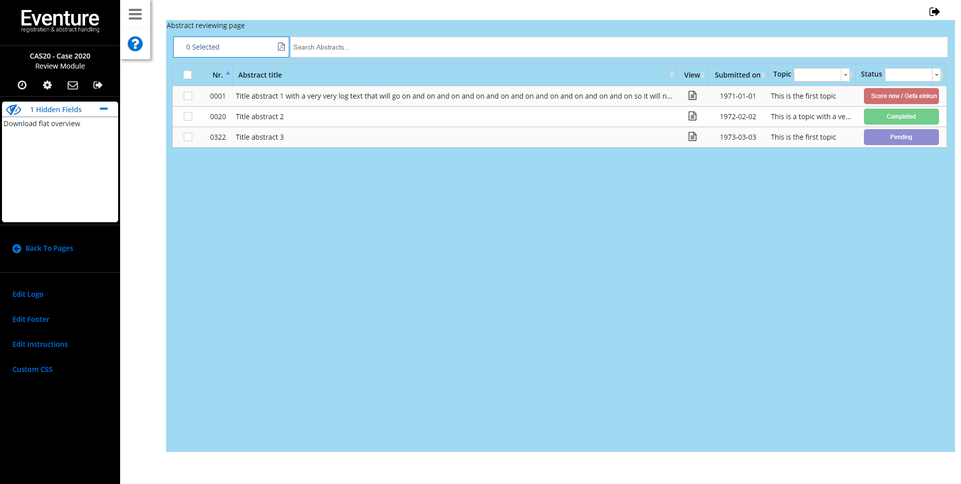Click Score now for Title abstract 1
Image resolution: width=961 pixels, height=484 pixels.
tap(901, 96)
